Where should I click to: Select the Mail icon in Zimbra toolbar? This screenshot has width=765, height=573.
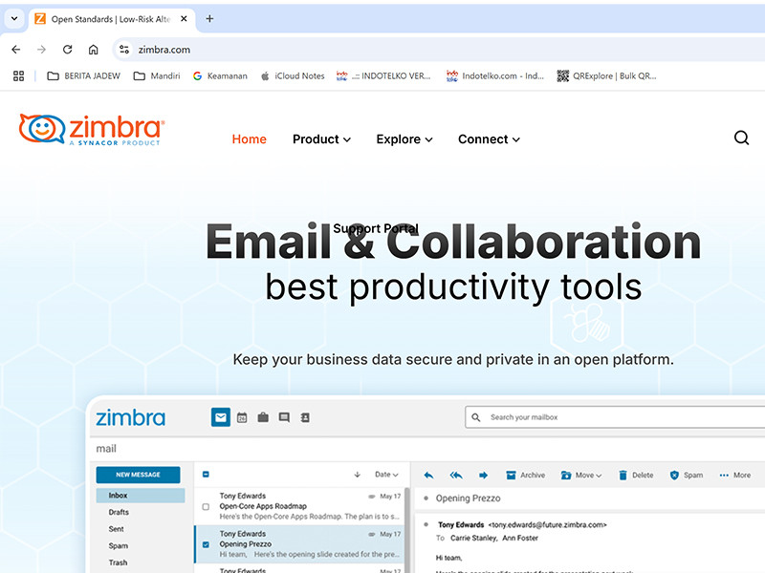[220, 417]
